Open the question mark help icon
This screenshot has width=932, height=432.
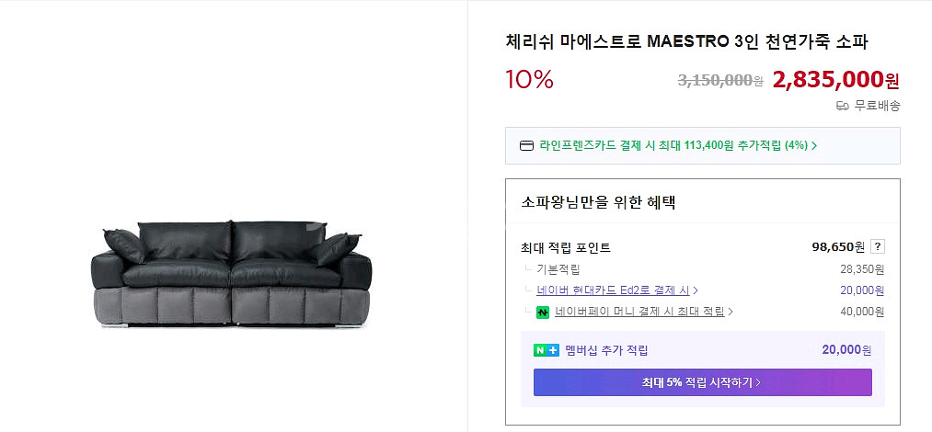[x=878, y=246]
